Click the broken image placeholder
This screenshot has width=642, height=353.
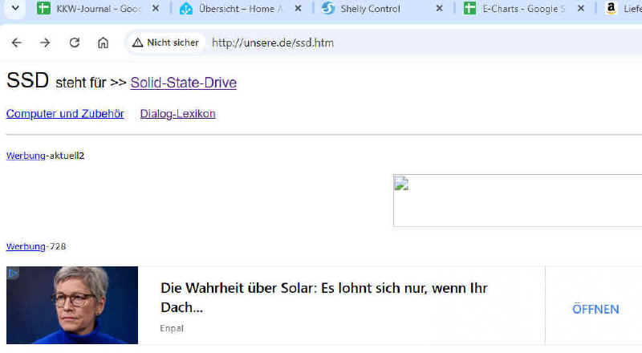tap(400, 184)
